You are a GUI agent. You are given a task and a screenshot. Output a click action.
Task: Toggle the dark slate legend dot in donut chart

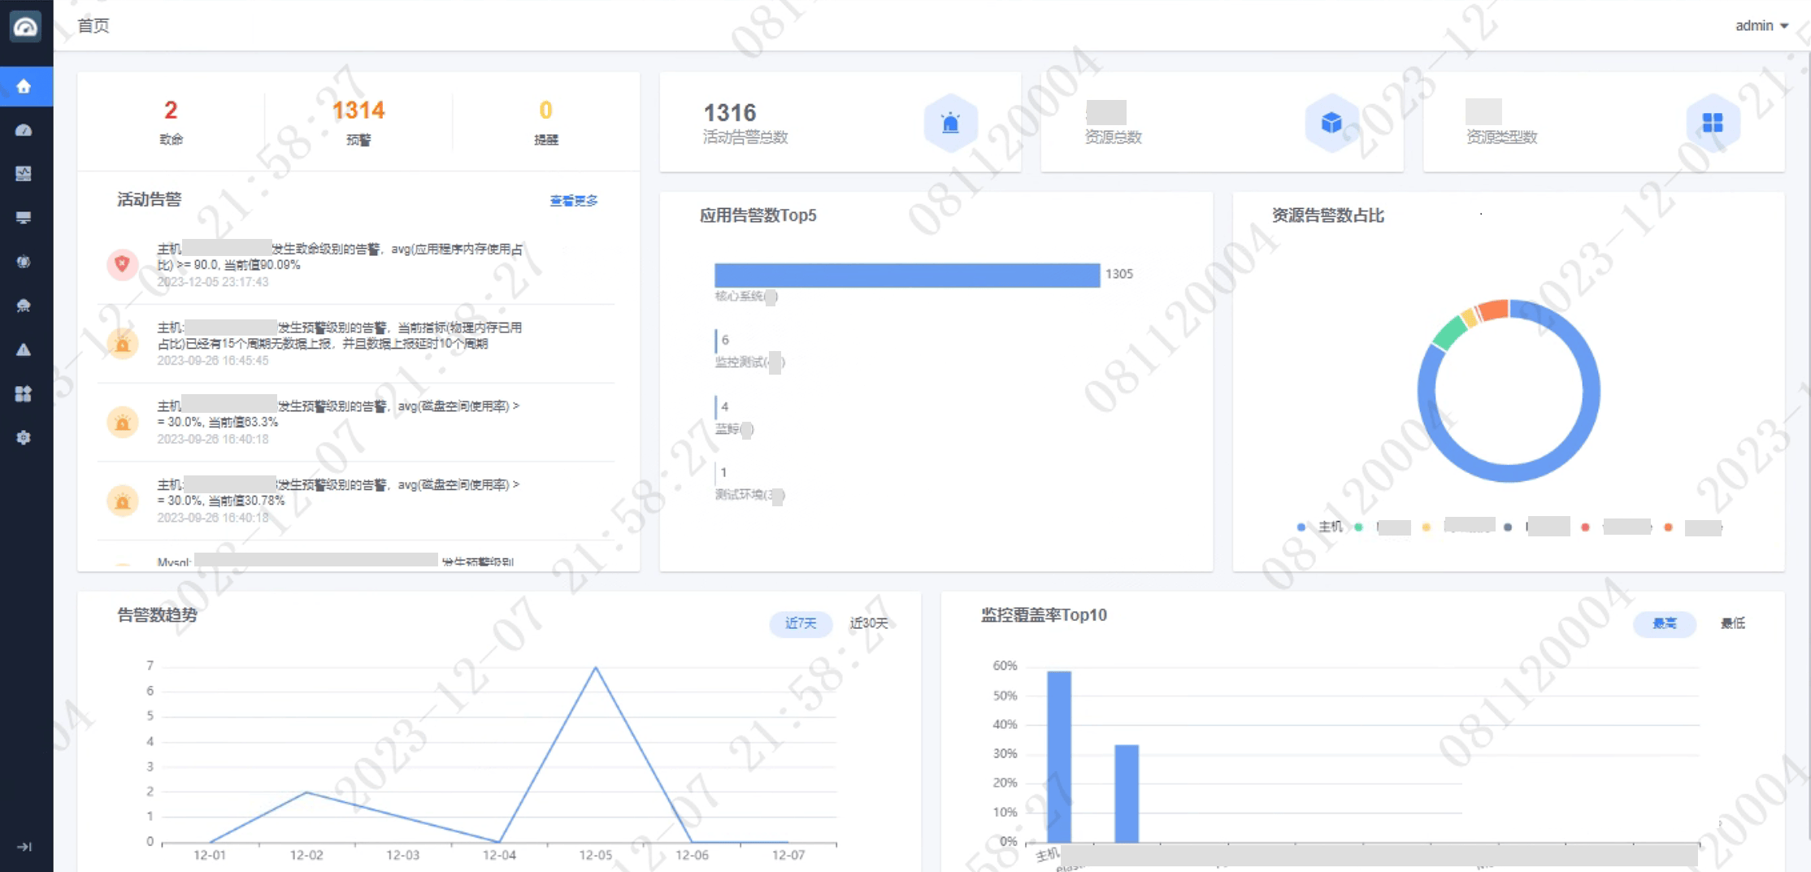tap(1508, 527)
